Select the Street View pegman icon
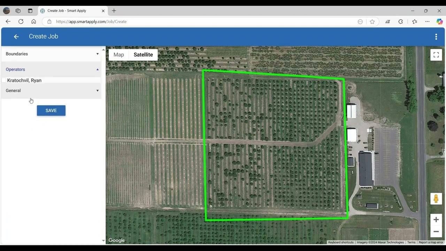446x251 pixels. (x=436, y=199)
